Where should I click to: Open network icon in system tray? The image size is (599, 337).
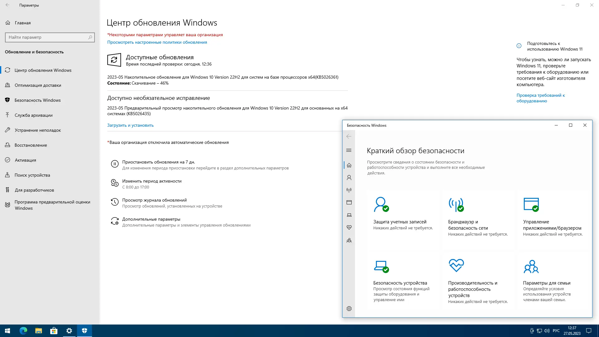click(x=539, y=330)
